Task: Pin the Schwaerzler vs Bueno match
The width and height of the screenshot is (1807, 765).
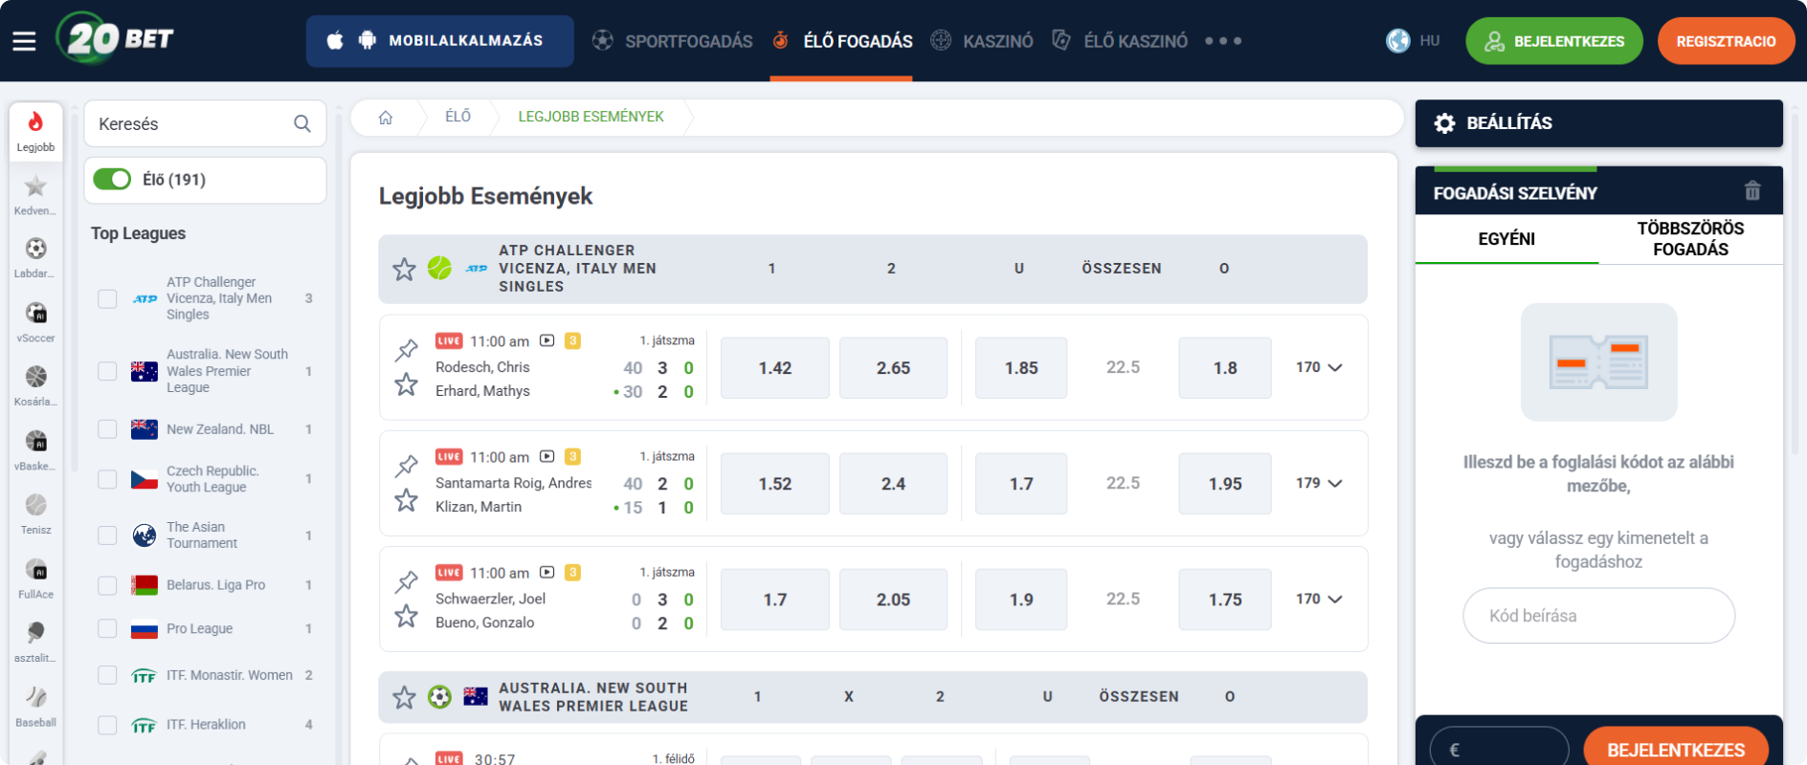Action: click(407, 581)
